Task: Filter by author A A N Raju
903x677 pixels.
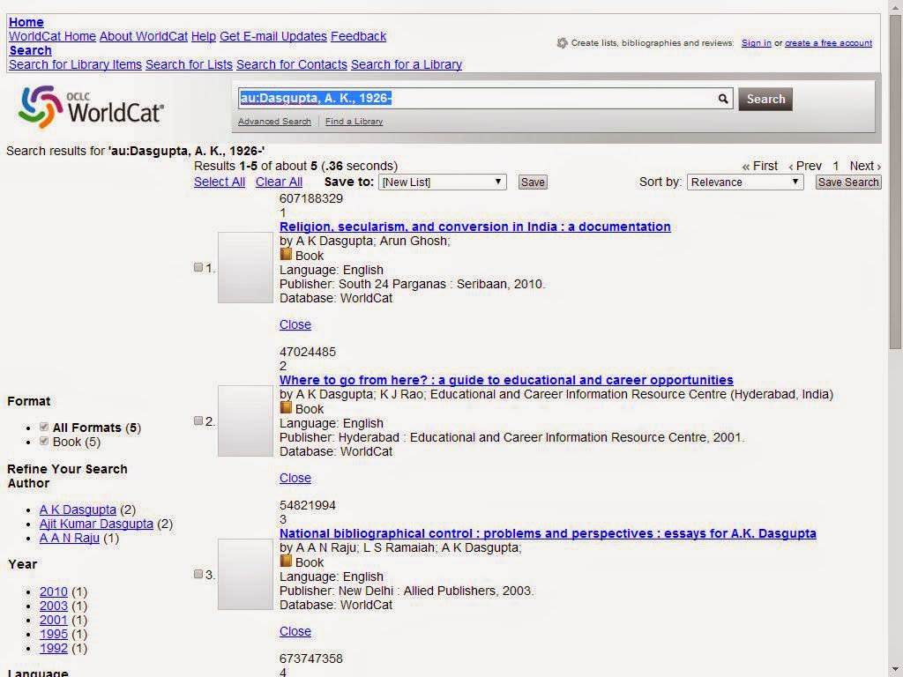Action: coord(69,539)
